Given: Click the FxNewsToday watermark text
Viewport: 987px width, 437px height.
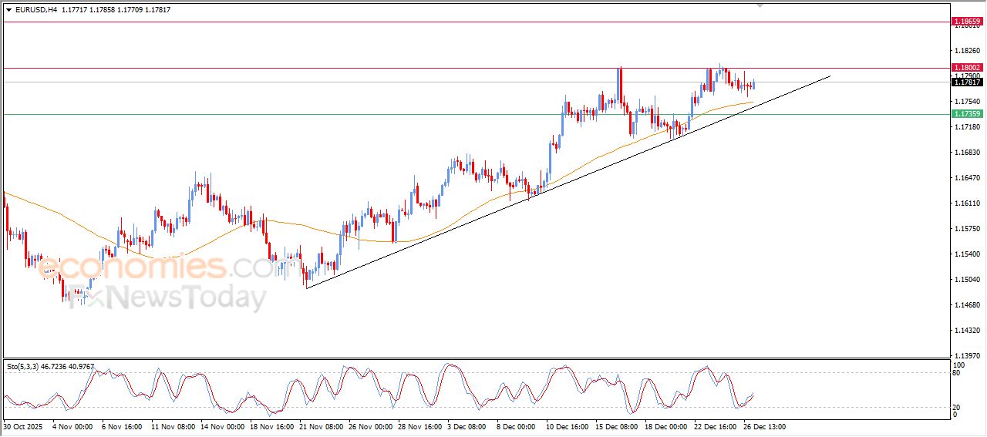Looking at the screenshot, I should pos(166,298).
